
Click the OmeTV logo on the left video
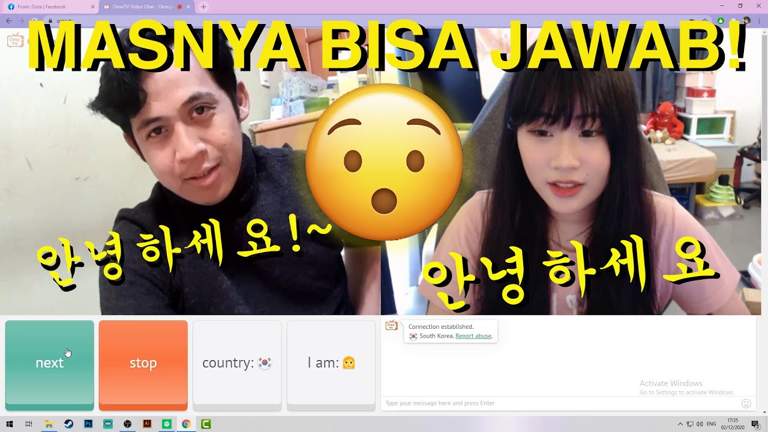point(15,41)
